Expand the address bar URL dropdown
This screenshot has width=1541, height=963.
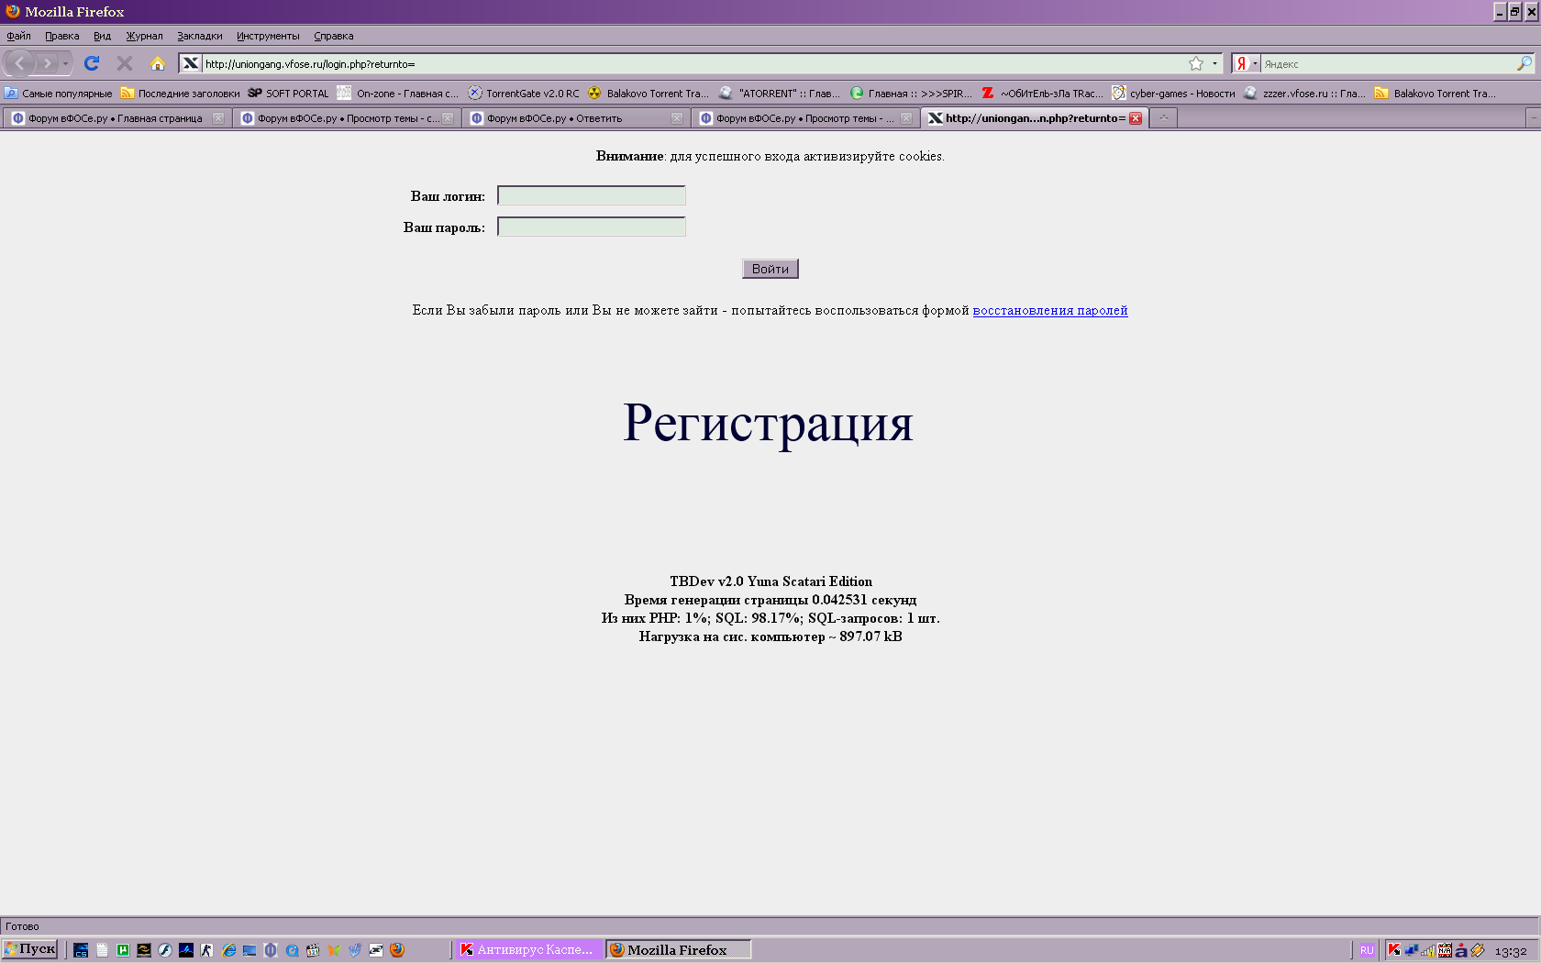point(1214,63)
